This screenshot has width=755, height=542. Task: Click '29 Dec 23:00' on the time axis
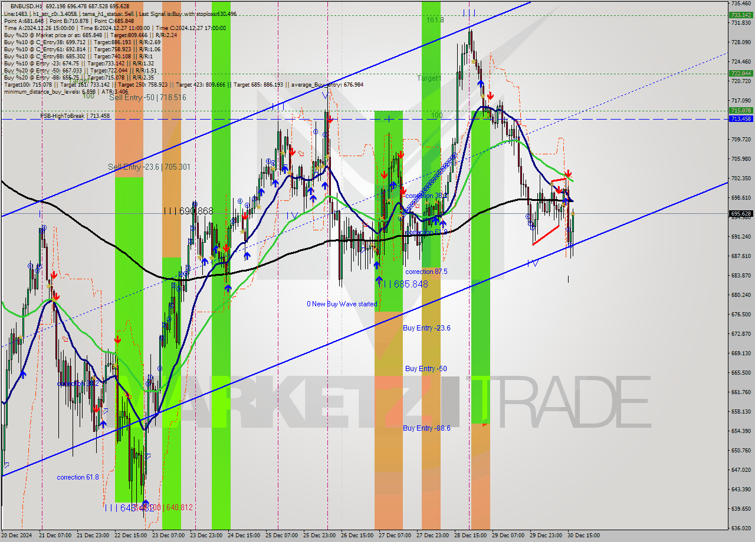click(546, 536)
